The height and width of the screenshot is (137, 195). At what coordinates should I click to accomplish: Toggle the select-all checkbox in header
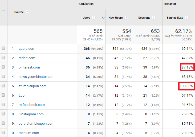(4, 12)
